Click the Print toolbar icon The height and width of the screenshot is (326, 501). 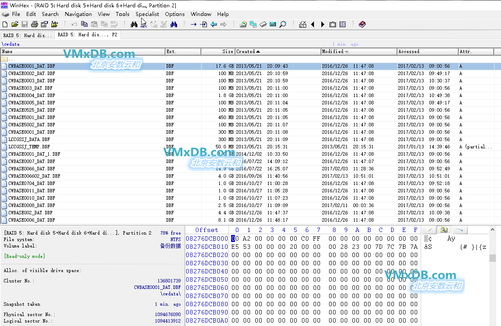(35, 24)
